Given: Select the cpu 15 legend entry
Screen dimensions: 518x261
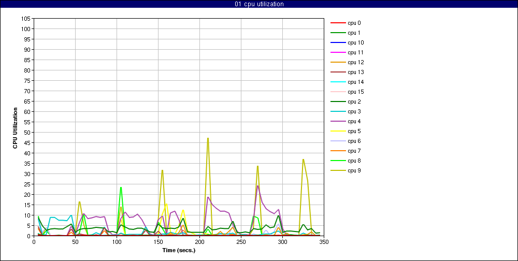Looking at the screenshot, I should point(347,92).
